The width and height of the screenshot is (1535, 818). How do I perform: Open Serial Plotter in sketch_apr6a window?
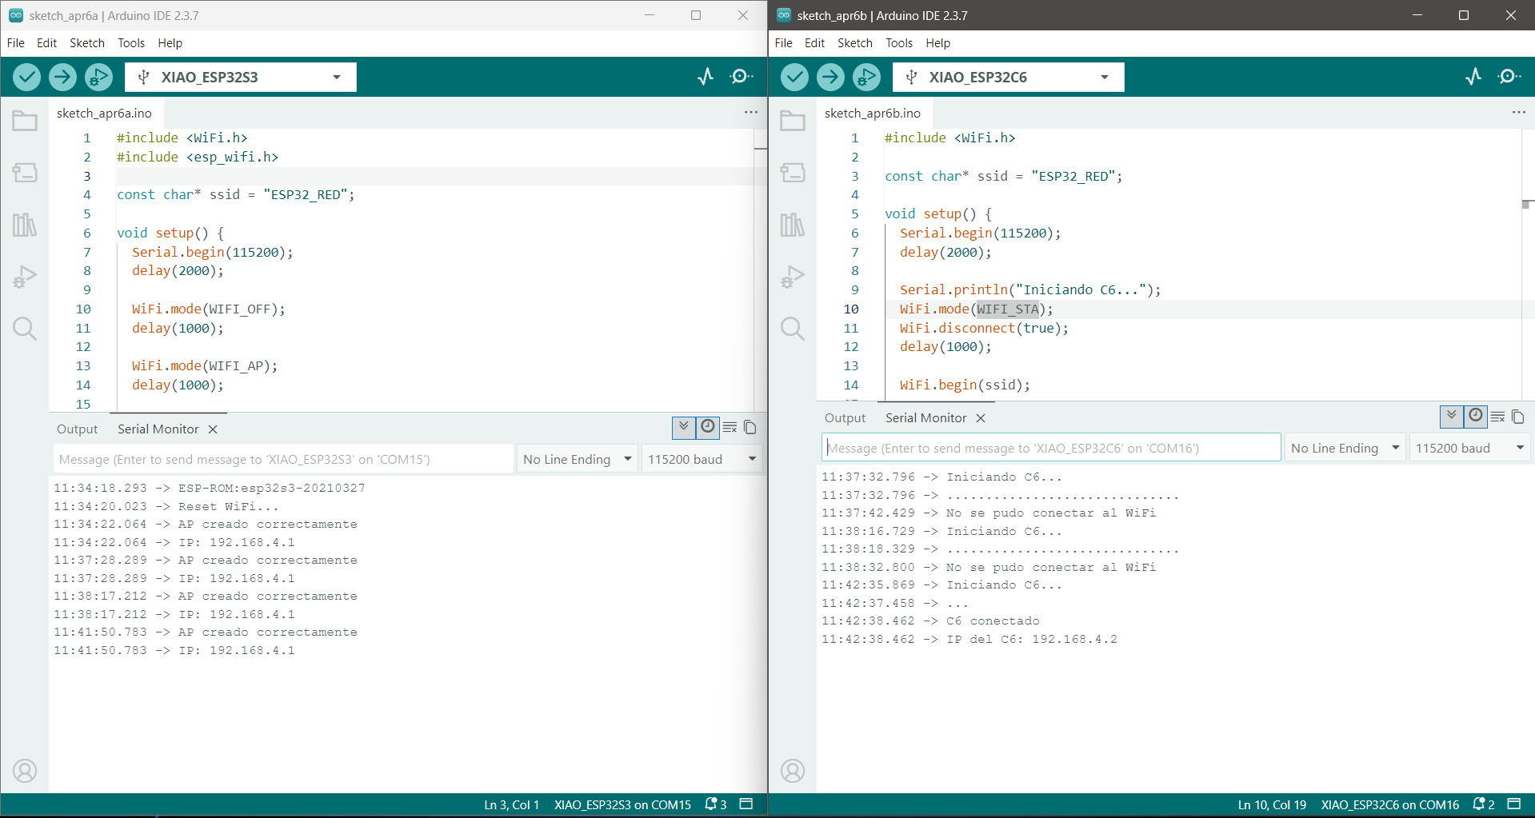706,77
